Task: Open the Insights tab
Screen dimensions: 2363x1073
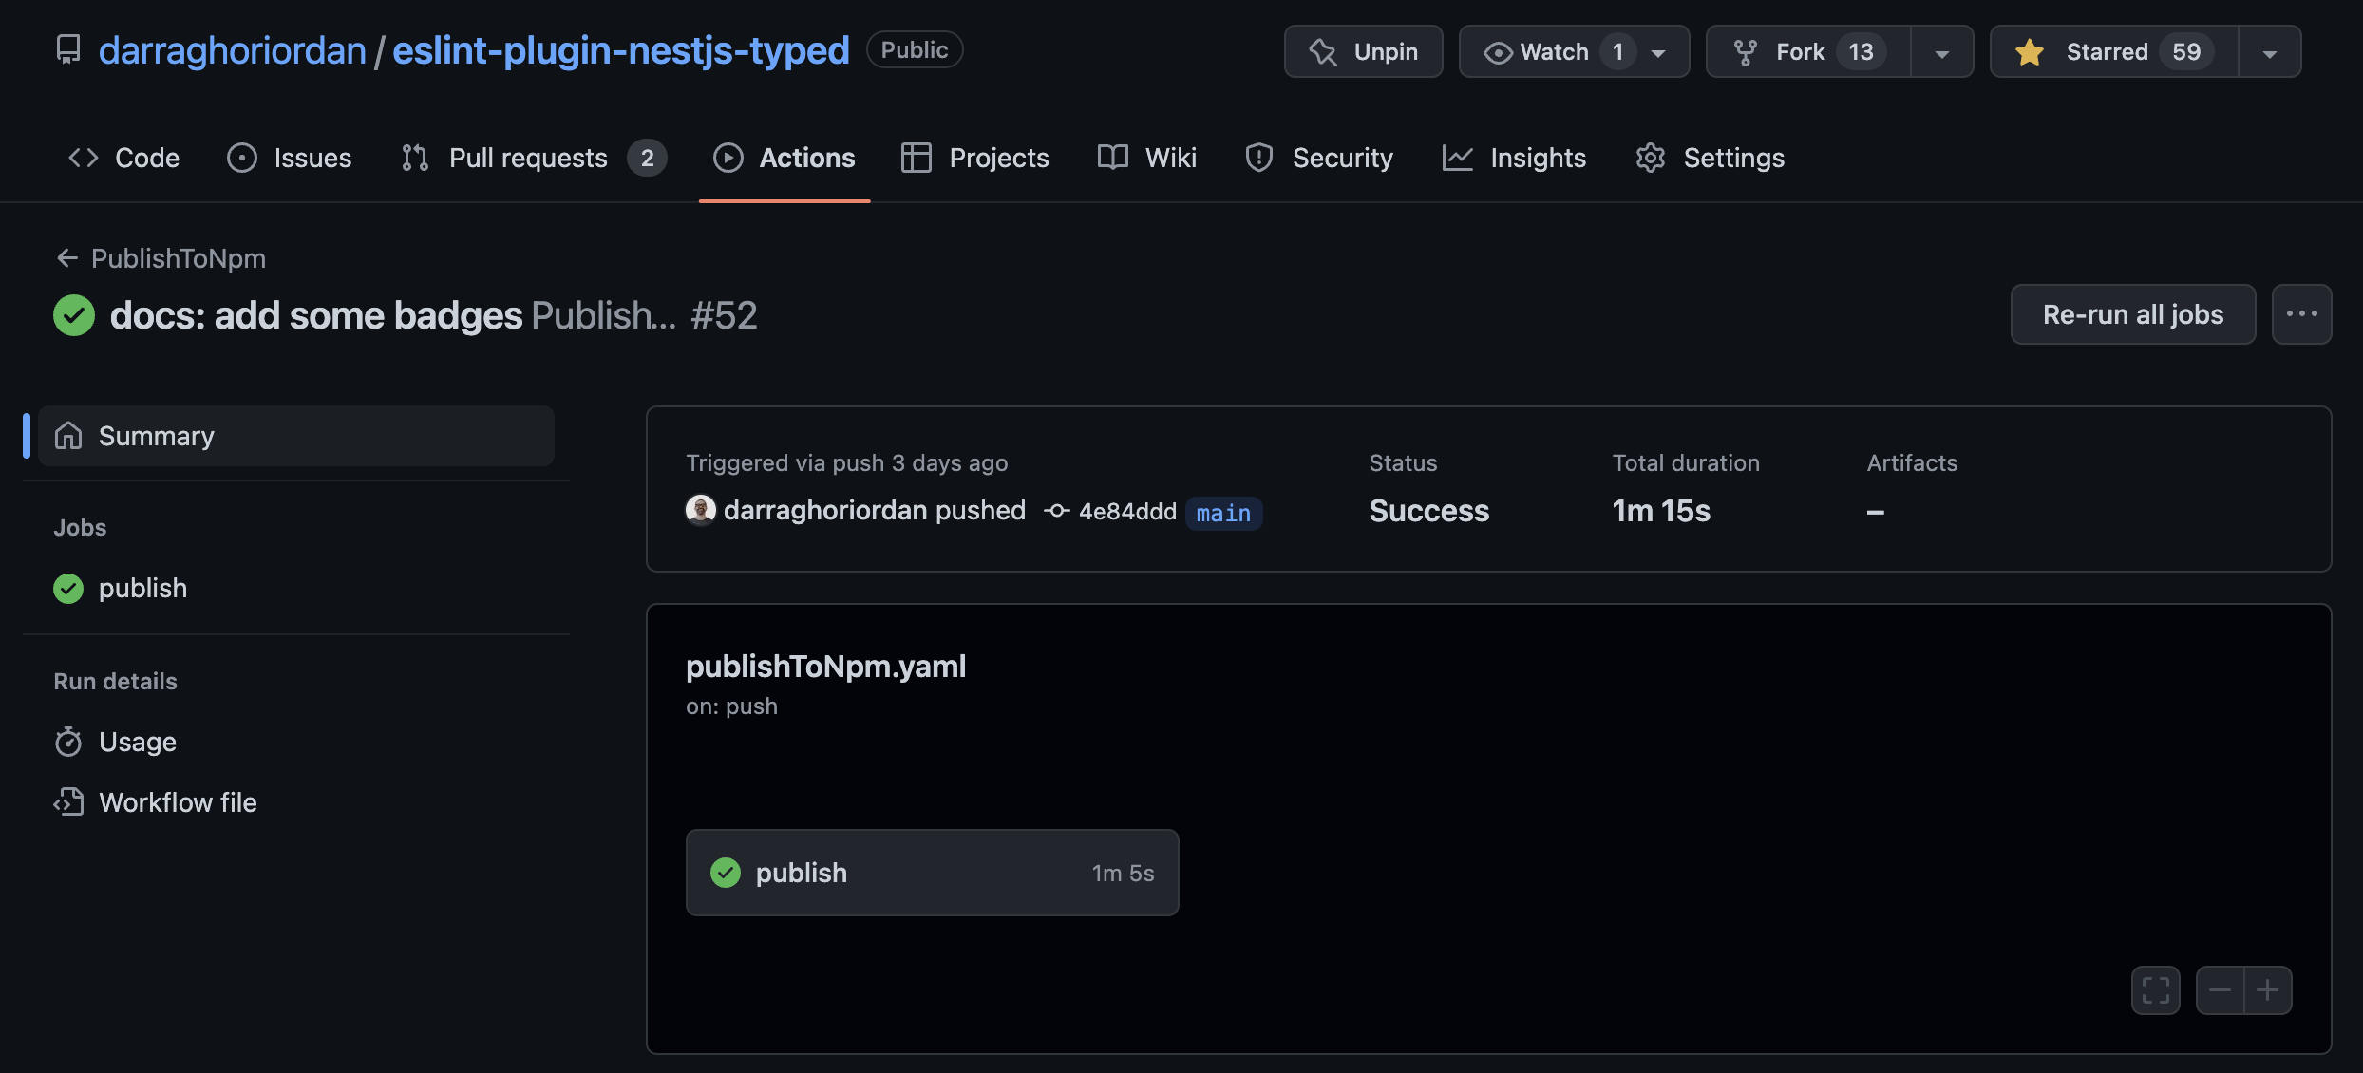Action: (1514, 158)
